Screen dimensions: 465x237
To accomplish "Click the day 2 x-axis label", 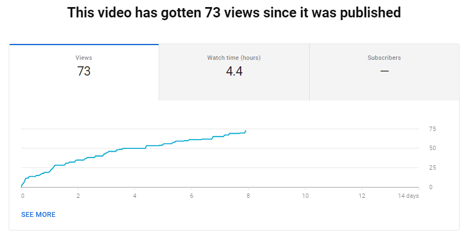I will pyautogui.click(x=78, y=196).
